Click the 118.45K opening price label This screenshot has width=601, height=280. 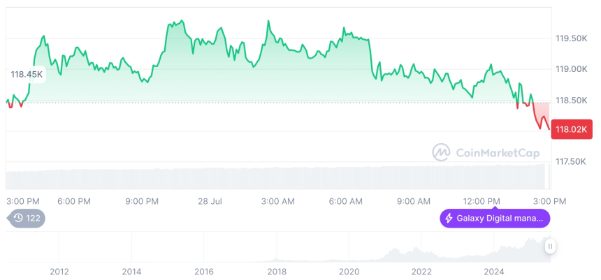(x=27, y=74)
